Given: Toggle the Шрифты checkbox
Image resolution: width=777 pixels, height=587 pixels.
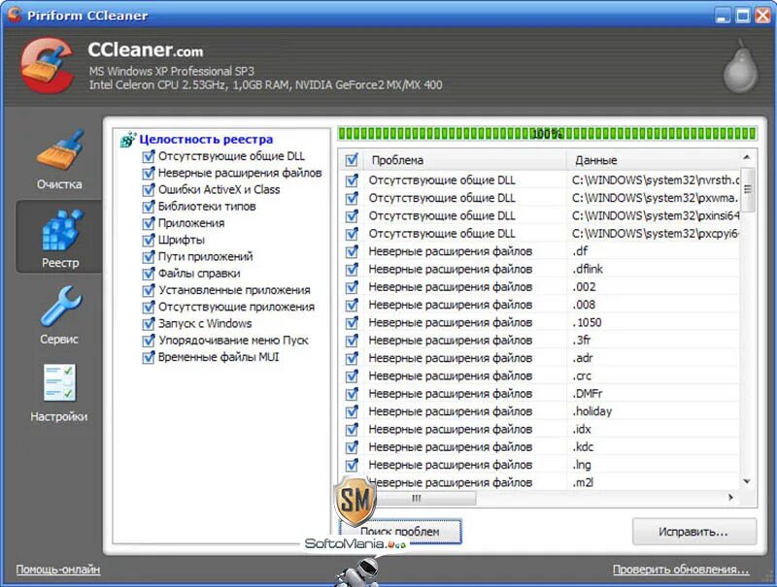Looking at the screenshot, I should click(x=149, y=241).
